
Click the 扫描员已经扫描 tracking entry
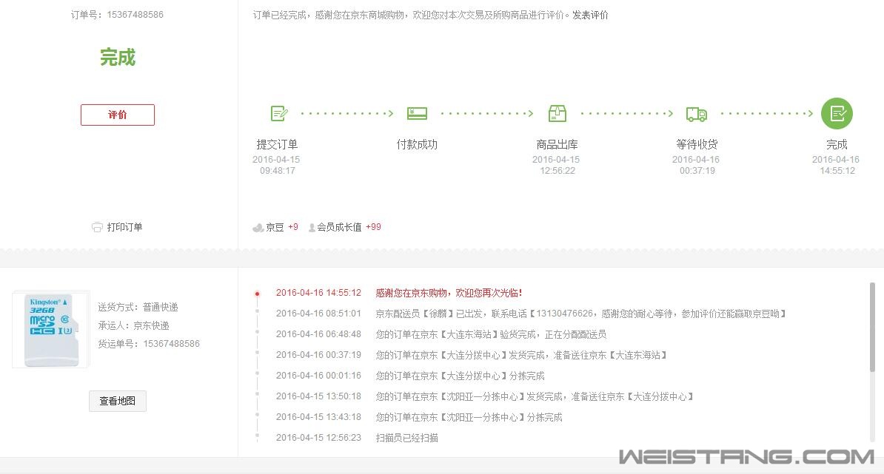coord(406,438)
